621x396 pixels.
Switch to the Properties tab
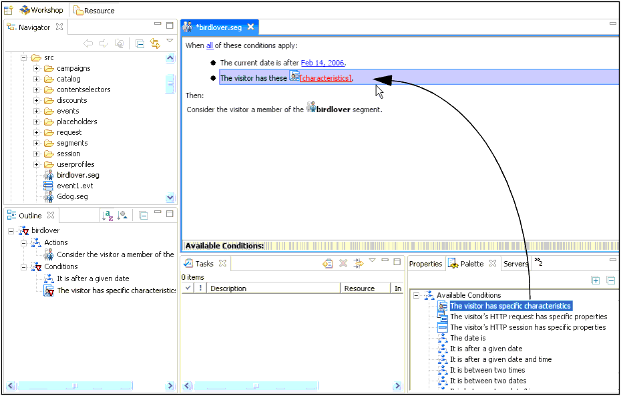(x=425, y=264)
